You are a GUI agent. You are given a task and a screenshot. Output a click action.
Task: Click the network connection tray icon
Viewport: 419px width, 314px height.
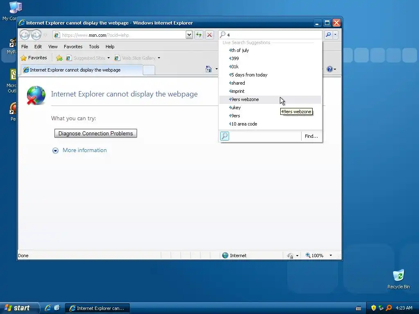click(x=381, y=308)
